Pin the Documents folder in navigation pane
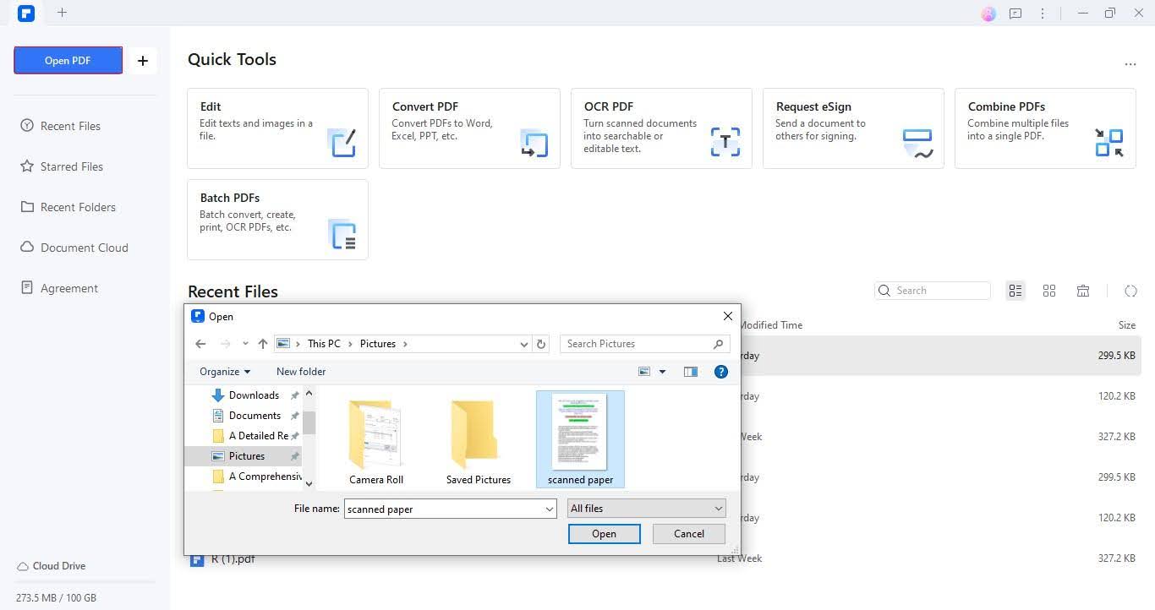1155x610 pixels. [x=294, y=415]
